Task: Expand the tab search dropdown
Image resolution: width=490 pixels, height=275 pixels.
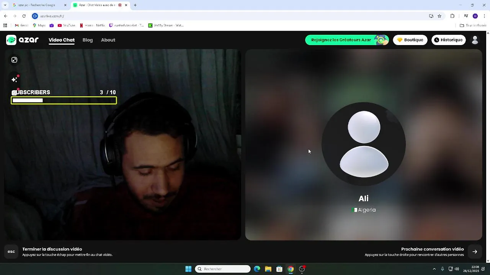Action: pos(5,5)
